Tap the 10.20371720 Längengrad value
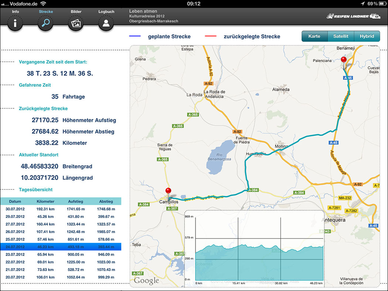The image size is (388, 291). (x=40, y=178)
